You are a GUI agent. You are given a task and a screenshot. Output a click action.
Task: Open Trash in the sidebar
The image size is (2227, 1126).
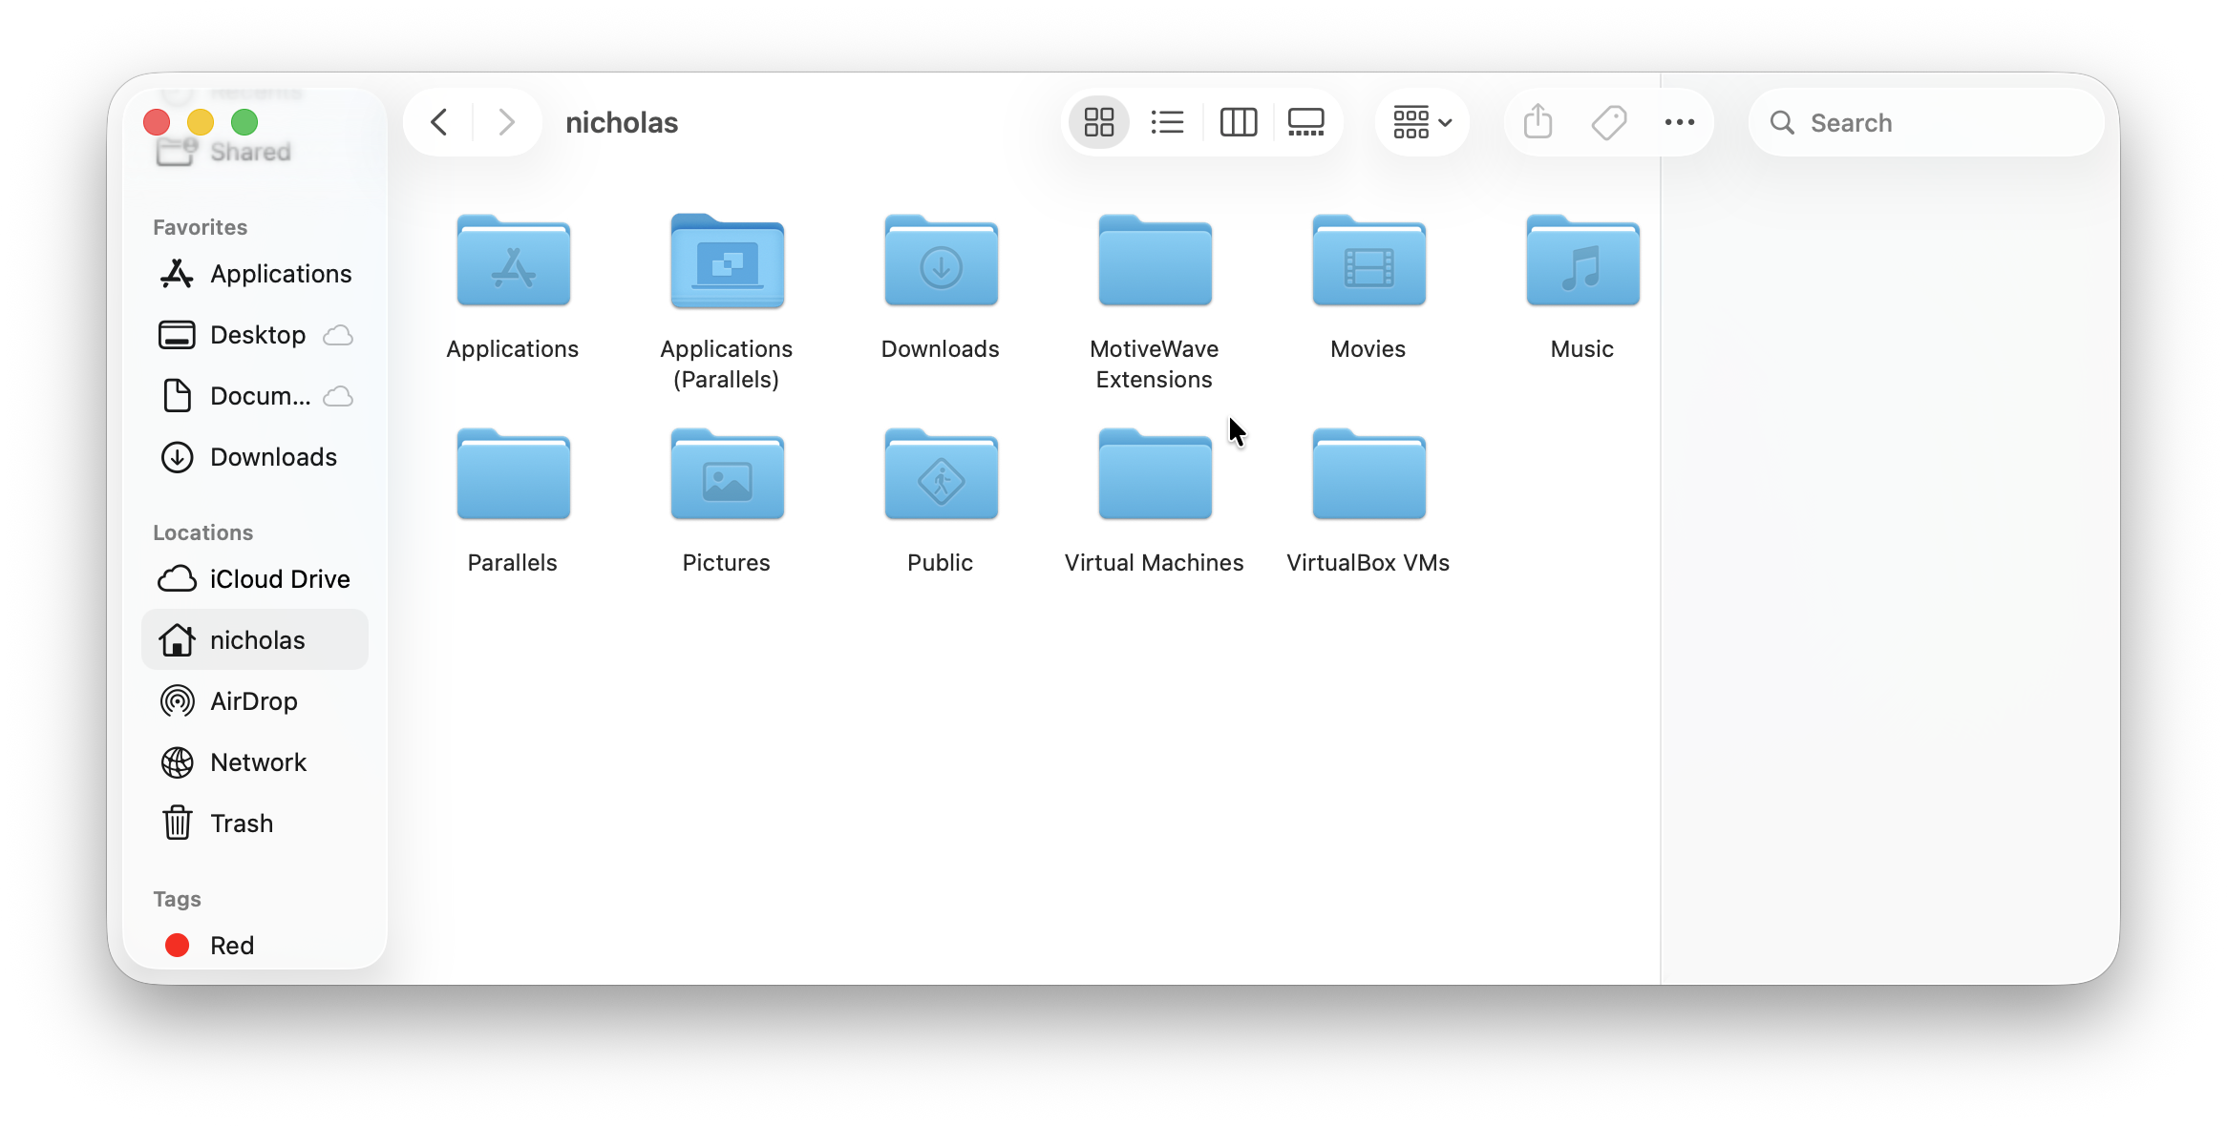pyautogui.click(x=255, y=824)
